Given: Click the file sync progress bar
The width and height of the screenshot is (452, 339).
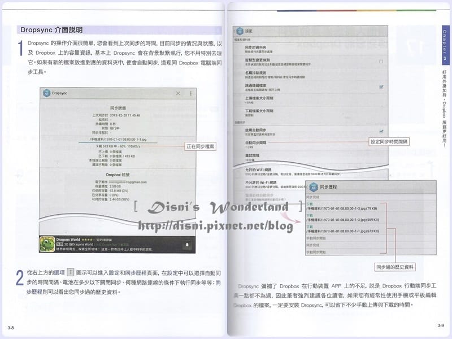Looking at the screenshot, I should click(x=118, y=142).
